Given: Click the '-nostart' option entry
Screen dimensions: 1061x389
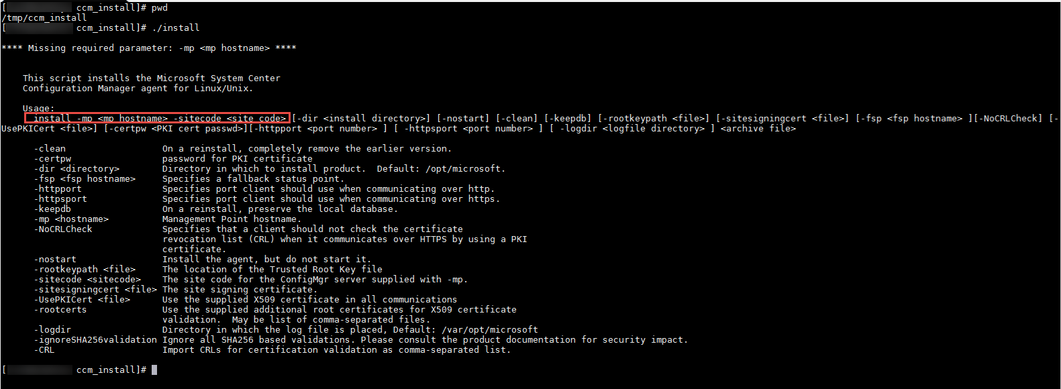Looking at the screenshot, I should click(55, 260).
